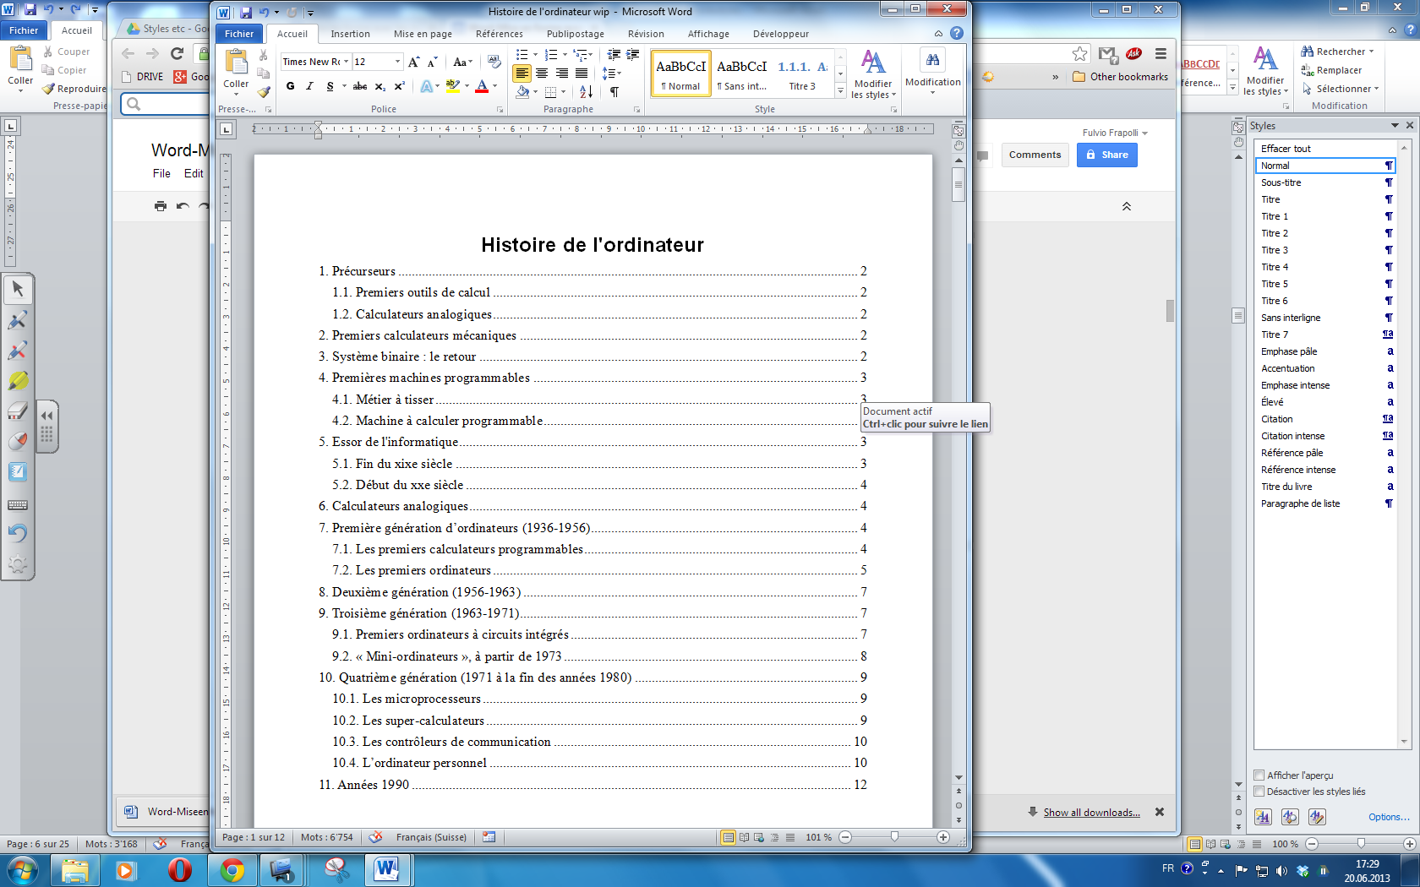Open the Style Inspector in Styles pane
The width and height of the screenshot is (1420, 887).
[x=1290, y=817]
